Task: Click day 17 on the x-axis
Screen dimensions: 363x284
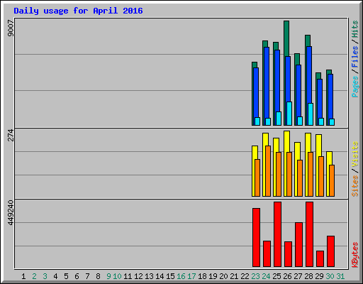Action: pos(191,276)
